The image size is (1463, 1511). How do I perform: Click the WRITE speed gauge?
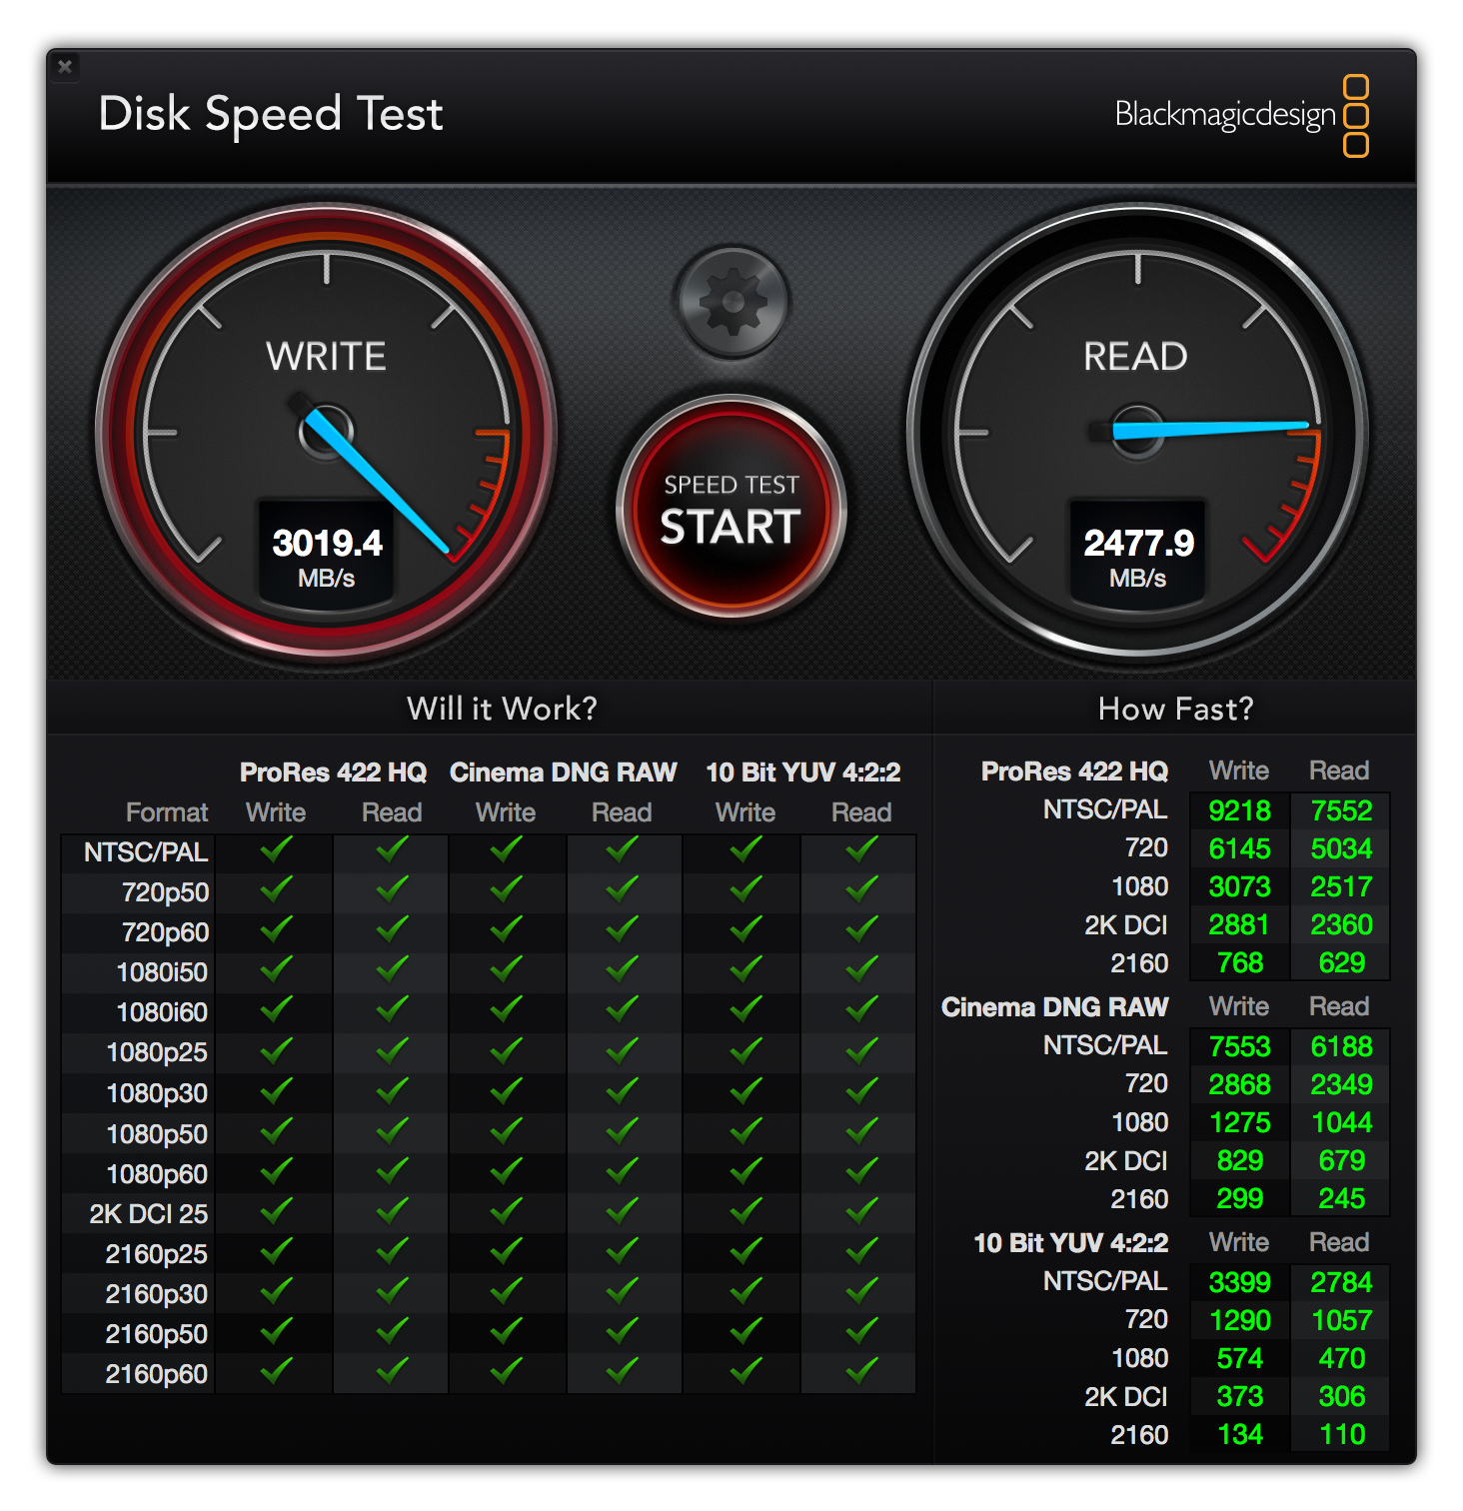pyautogui.click(x=325, y=430)
